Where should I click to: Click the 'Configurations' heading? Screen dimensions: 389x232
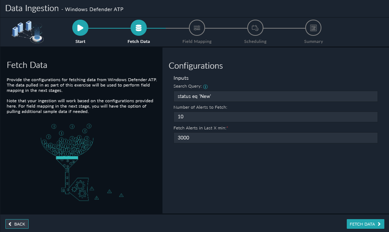tap(195, 66)
